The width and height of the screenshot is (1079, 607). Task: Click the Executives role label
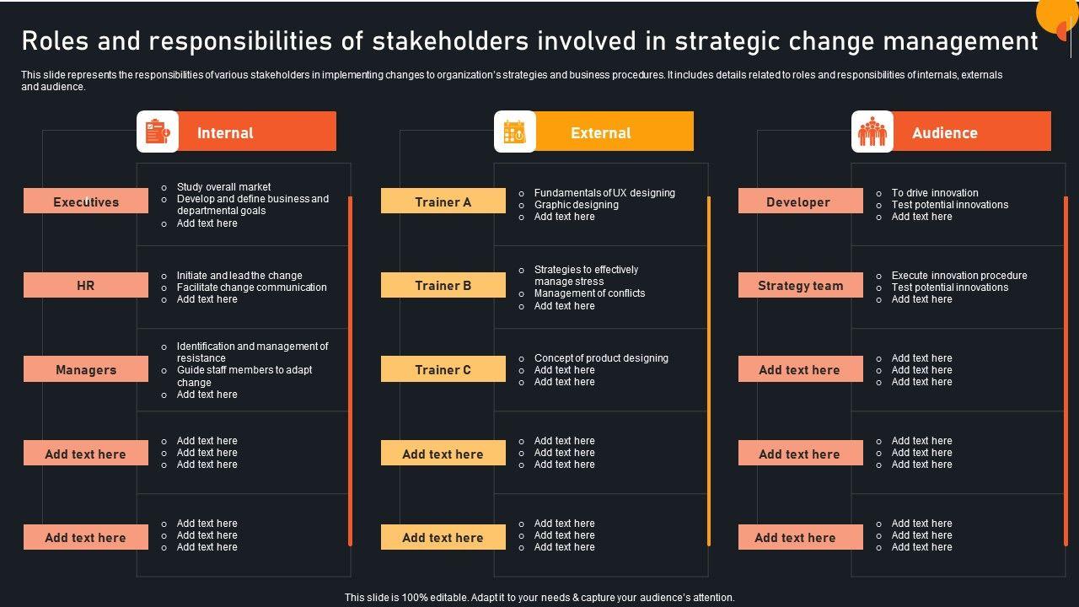[x=86, y=201]
